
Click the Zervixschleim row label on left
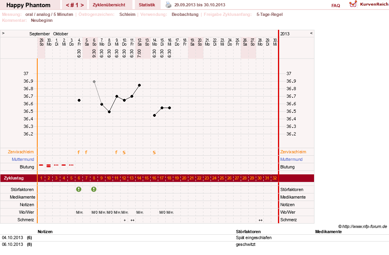click(21, 152)
